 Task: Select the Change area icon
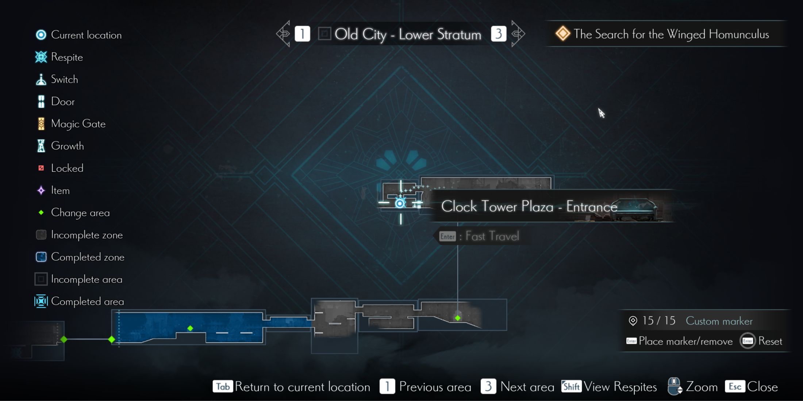coord(40,212)
